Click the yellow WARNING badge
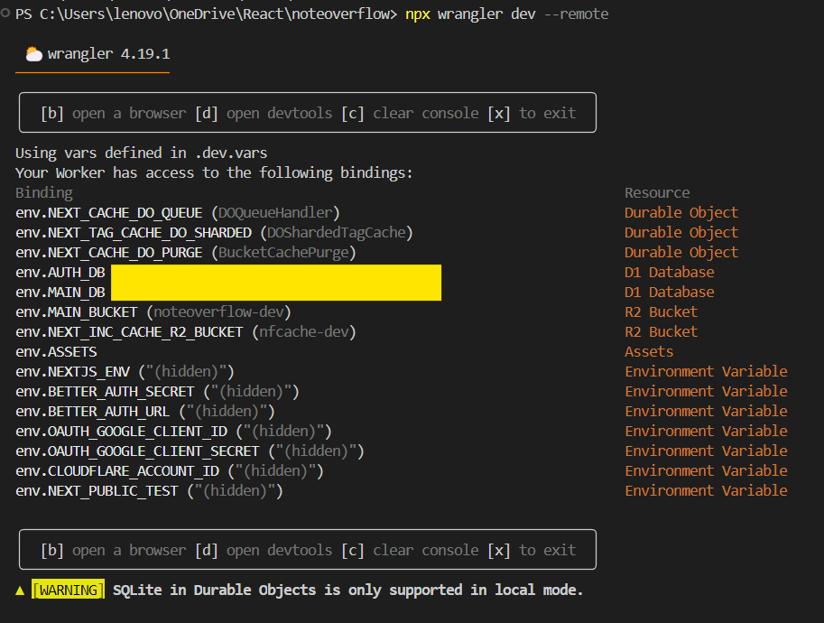 coord(68,590)
